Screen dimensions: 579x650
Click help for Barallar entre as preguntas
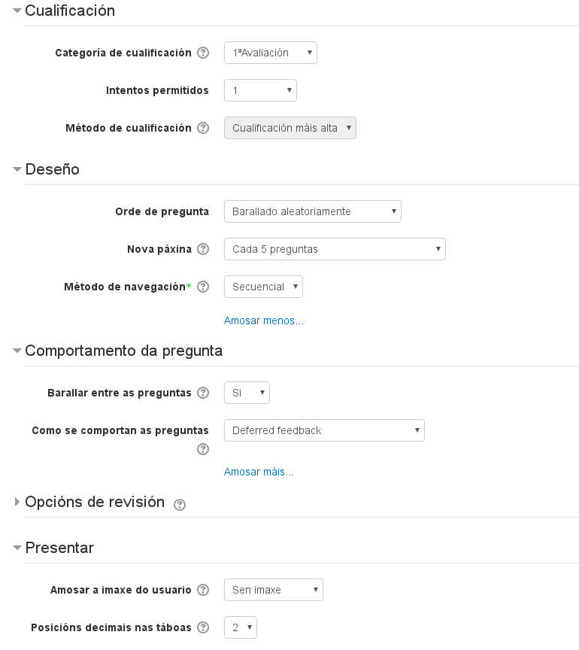click(203, 392)
